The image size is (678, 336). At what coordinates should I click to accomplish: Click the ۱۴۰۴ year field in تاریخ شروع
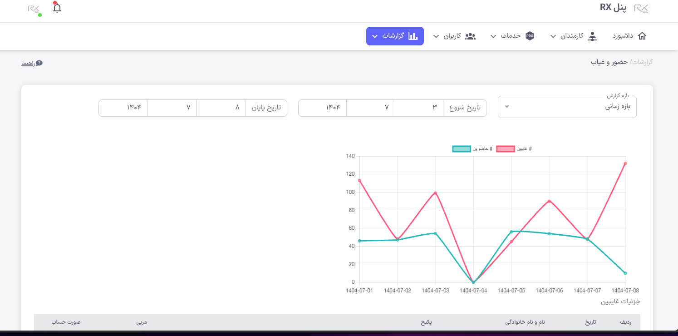pyautogui.click(x=322, y=108)
